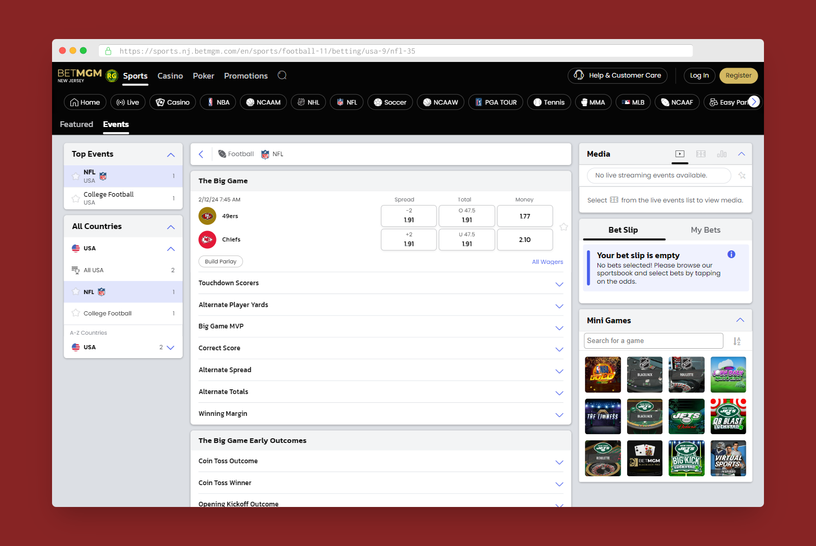This screenshot has width=816, height=546.
Task: Expand Touchdown Scorers market
Action: click(x=381, y=283)
